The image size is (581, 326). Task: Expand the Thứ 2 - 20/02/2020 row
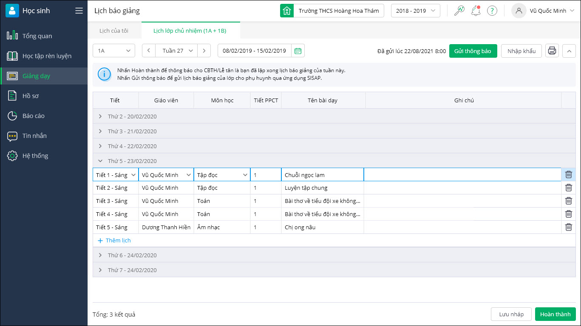100,116
